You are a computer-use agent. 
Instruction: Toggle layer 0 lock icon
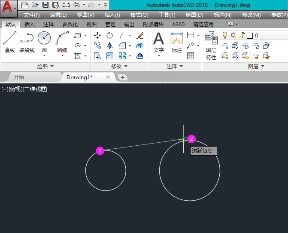coord(241,35)
